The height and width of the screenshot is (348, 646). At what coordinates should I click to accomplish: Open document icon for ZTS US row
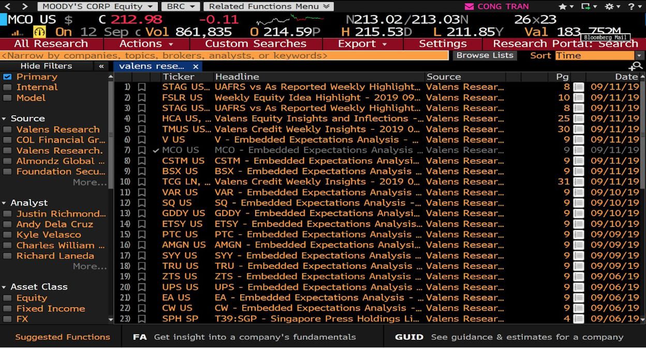tap(578, 277)
